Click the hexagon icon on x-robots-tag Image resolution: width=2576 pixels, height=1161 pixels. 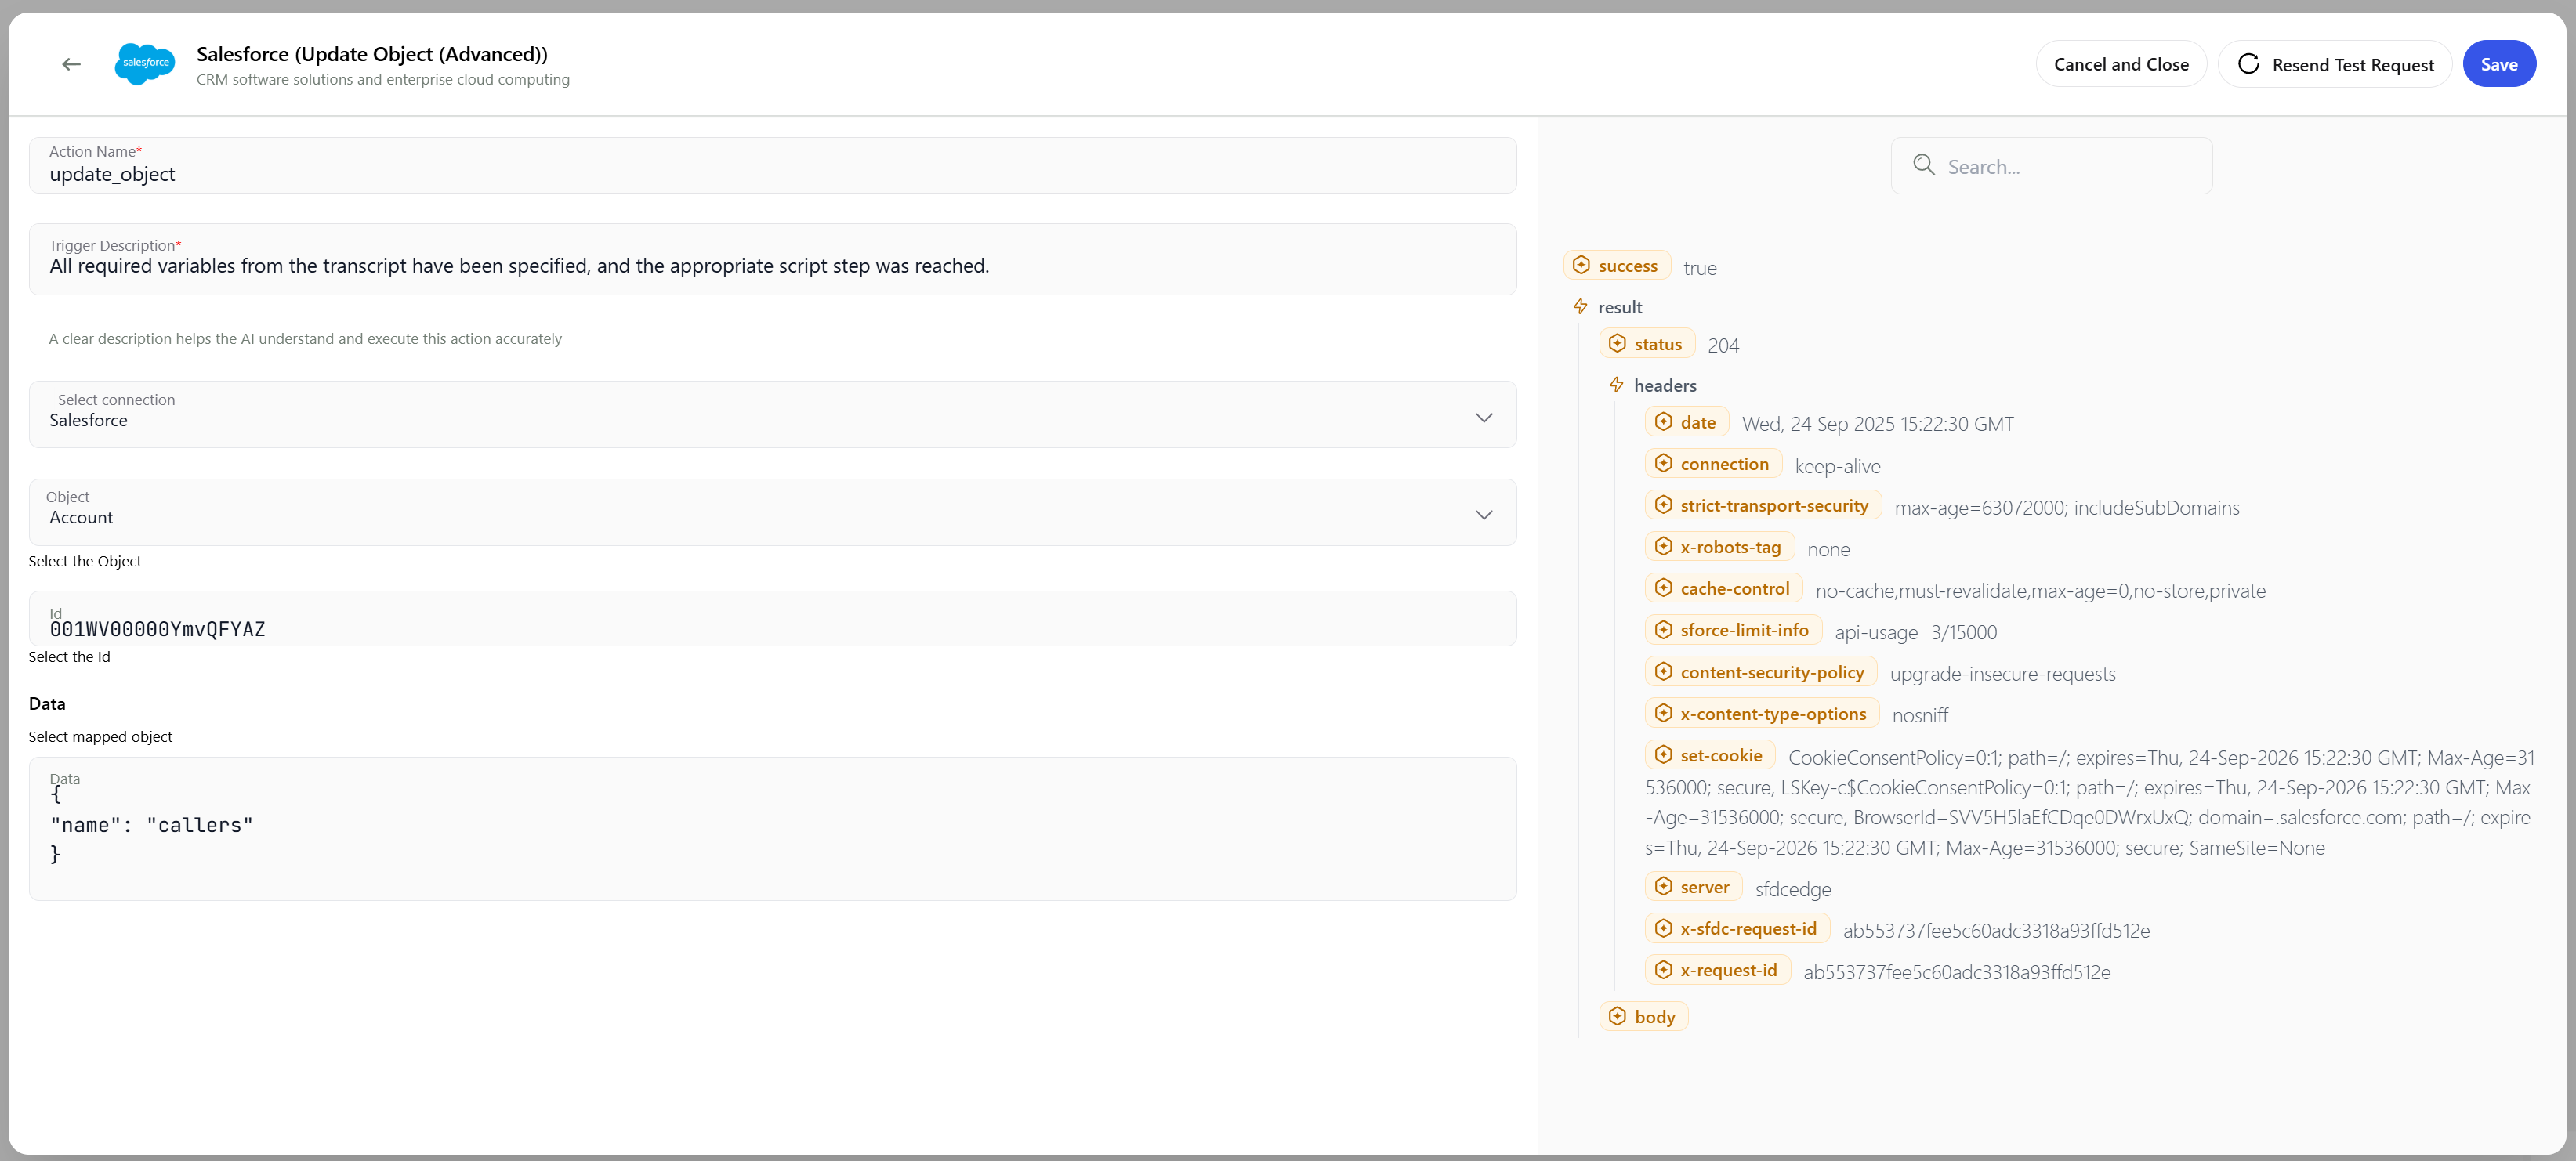point(1663,546)
